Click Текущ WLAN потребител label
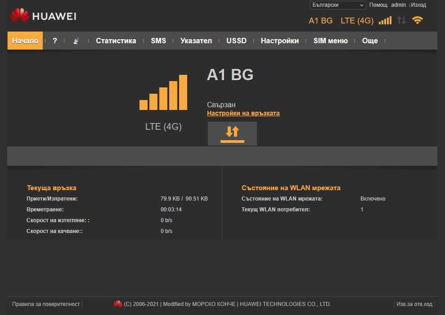This screenshot has width=445, height=315. point(275,210)
